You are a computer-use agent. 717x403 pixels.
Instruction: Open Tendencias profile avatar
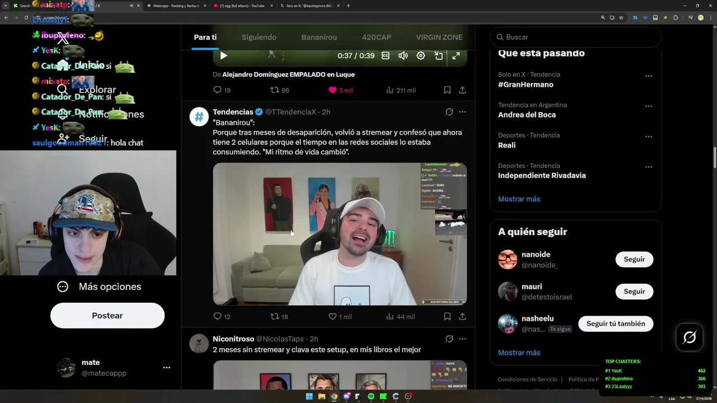(199, 117)
